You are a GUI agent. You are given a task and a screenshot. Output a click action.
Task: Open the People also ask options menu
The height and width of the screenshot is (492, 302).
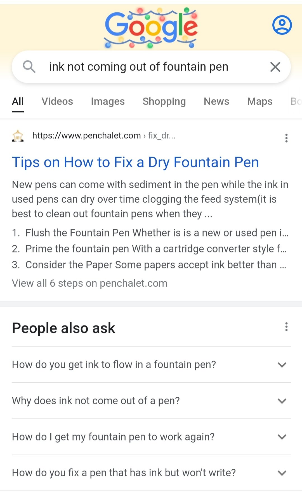pyautogui.click(x=286, y=327)
